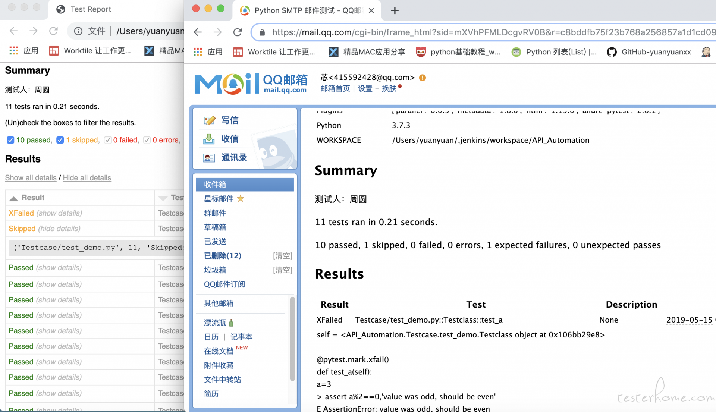Toggle the 0 errors checkbox in Test Report
716x412 pixels.
147,140
